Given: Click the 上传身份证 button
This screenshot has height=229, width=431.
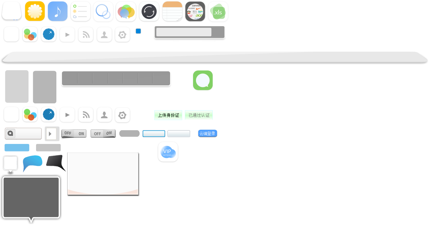Looking at the screenshot, I should pos(168,115).
